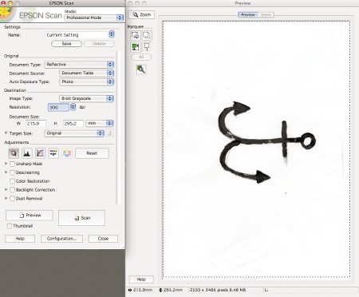Check the Thumbnail option
Viewport: 359px width, 297px height.
(x=10, y=226)
